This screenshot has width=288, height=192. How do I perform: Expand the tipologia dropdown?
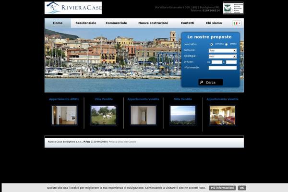[222, 57]
